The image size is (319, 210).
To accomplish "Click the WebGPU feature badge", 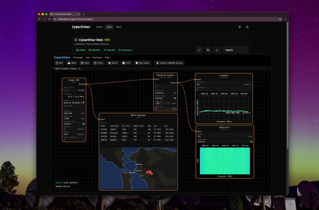I will (94, 50).
